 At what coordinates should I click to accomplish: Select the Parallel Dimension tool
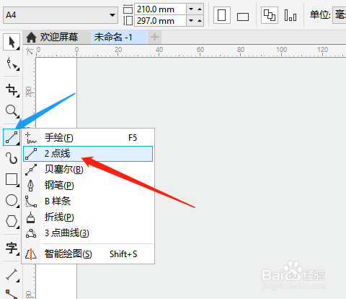coord(12,274)
